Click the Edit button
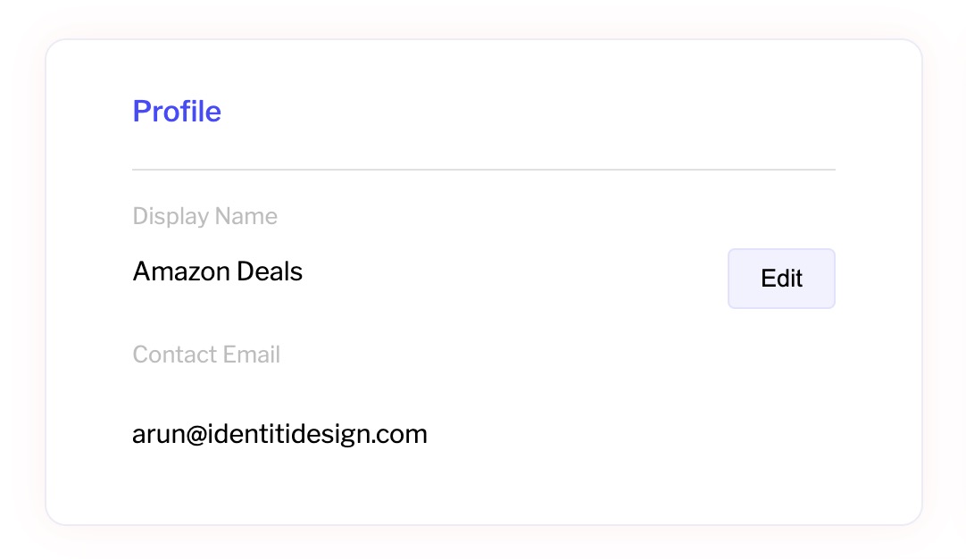Viewport: 966px width, 559px height. point(781,279)
